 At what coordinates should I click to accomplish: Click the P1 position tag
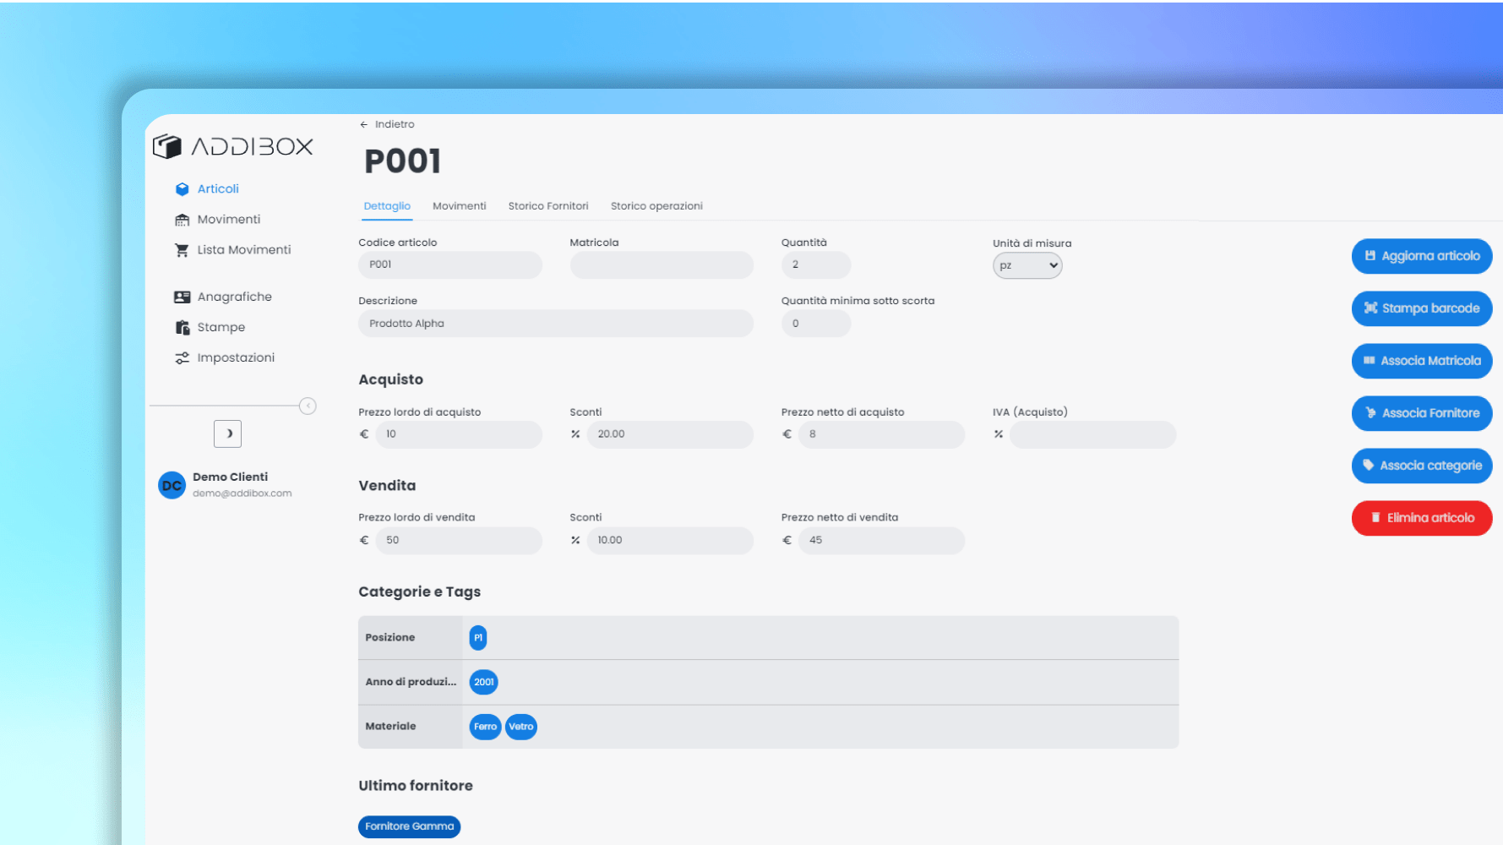[x=478, y=638]
